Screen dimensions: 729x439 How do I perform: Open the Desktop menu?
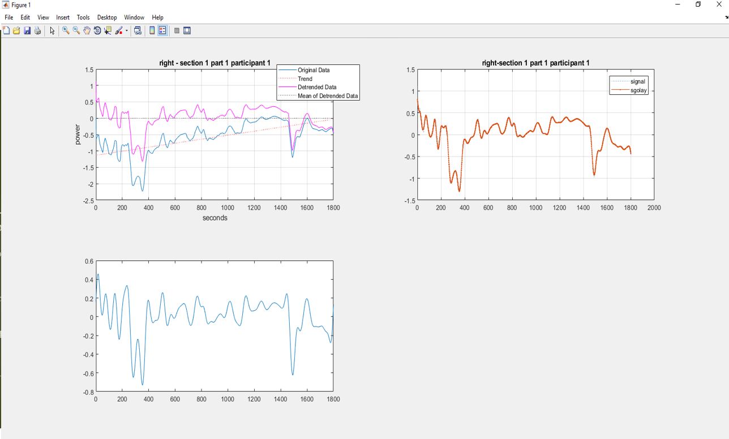[107, 18]
